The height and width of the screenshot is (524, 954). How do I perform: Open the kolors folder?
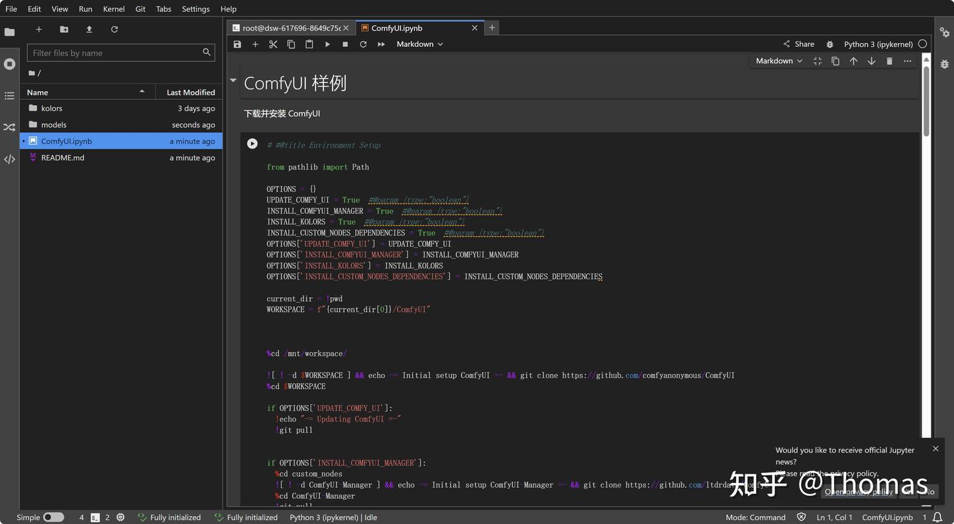click(52, 109)
